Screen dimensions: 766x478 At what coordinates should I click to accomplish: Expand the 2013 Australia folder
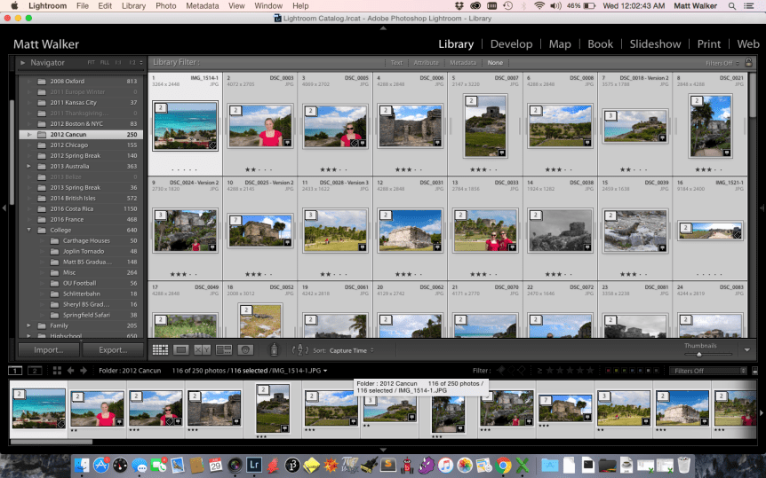click(28, 166)
